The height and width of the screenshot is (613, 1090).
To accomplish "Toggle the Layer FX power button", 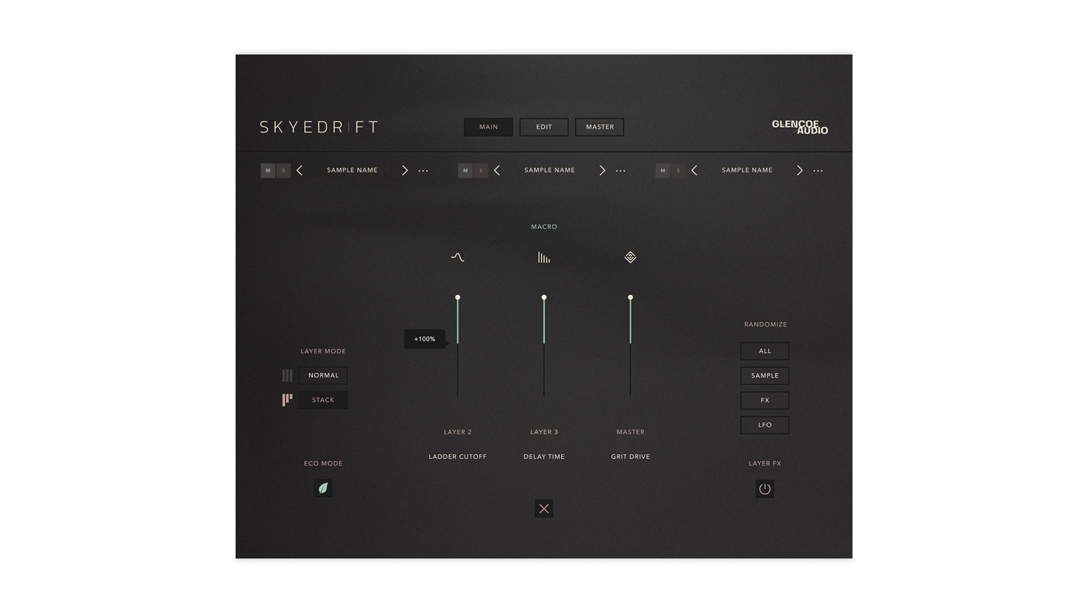I will (x=765, y=489).
